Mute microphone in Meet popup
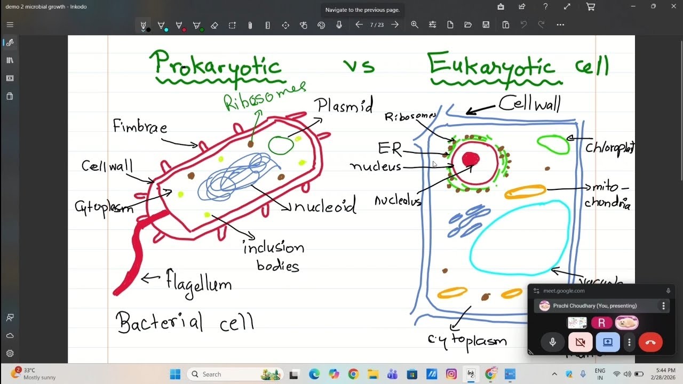Image resolution: width=683 pixels, height=384 pixels. (x=553, y=342)
